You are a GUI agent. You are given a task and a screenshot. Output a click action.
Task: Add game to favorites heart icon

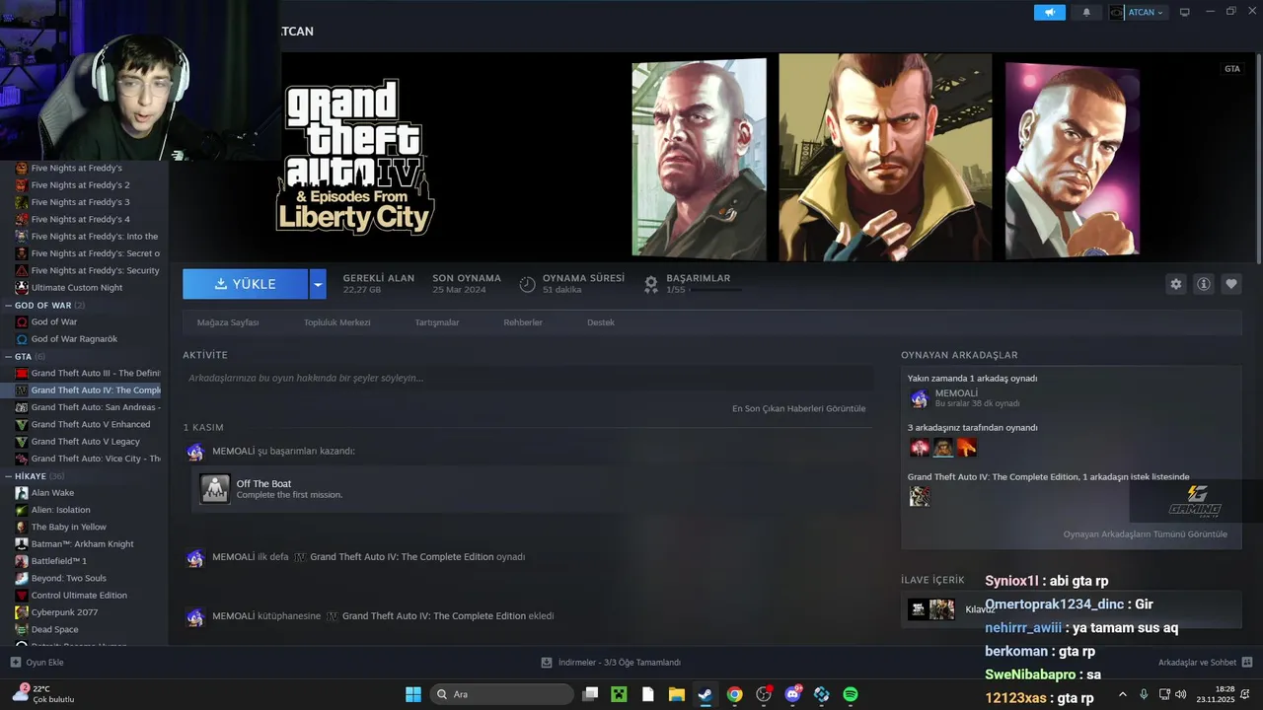[1231, 284]
